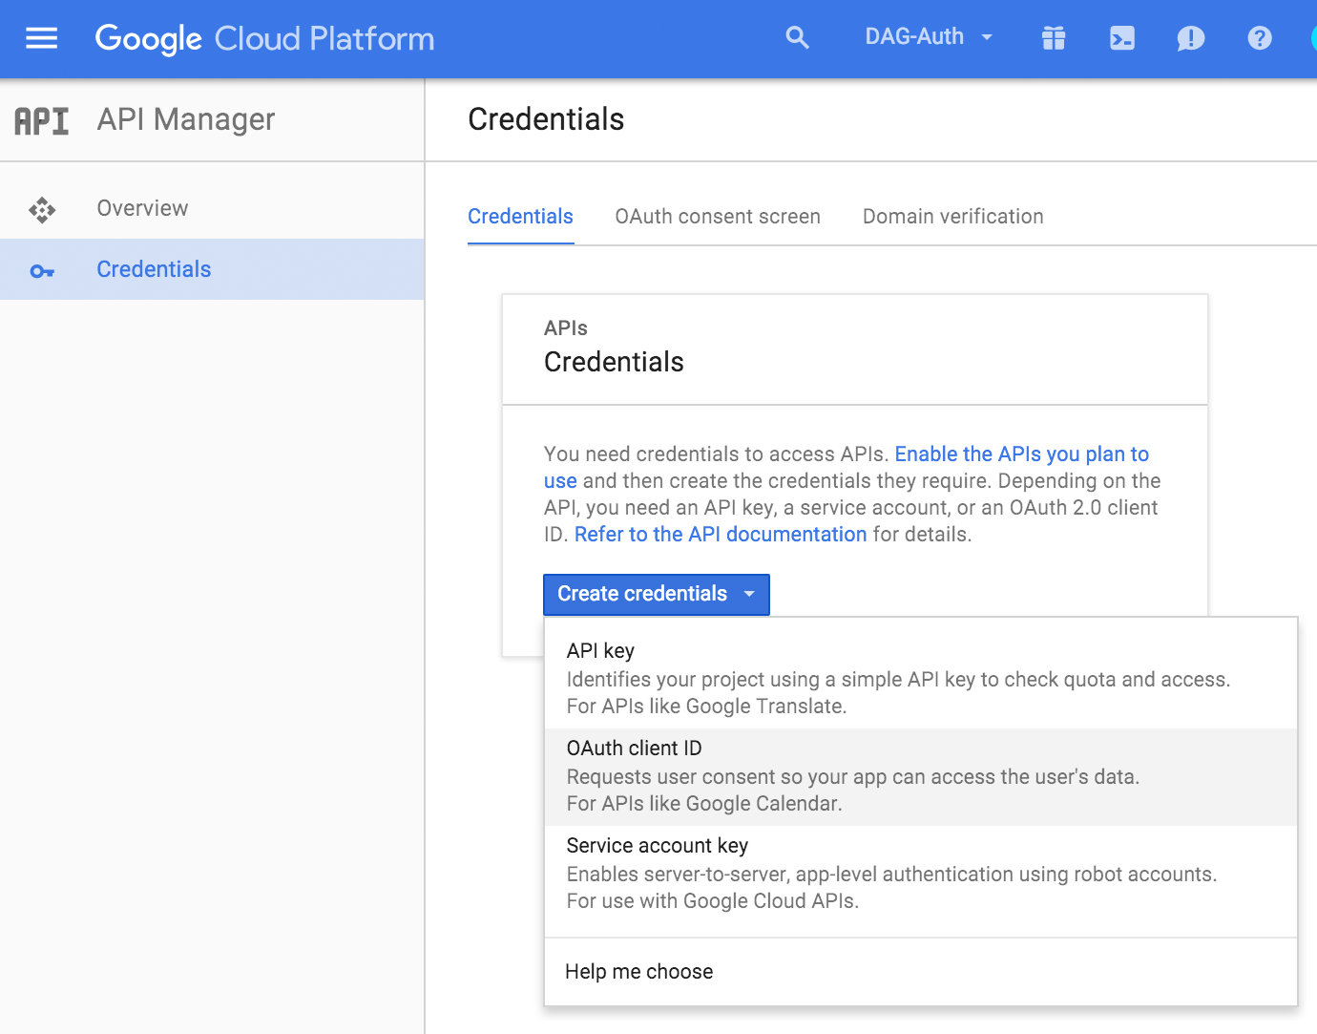Switch to the OAuth consent screen tab
Image resolution: width=1317 pixels, height=1034 pixels.
point(718,217)
